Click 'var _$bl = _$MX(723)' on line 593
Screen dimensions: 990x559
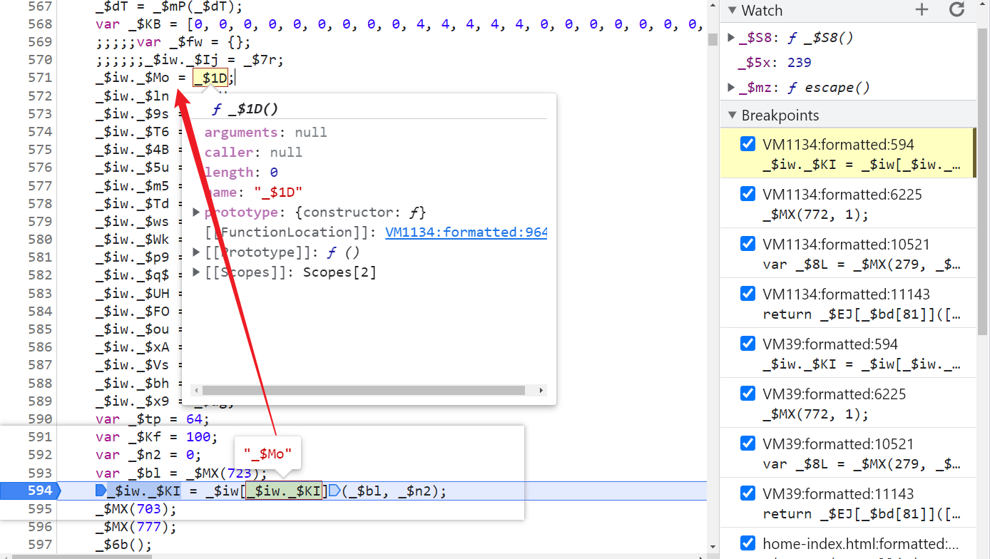[181, 473]
